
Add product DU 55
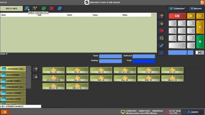(101, 70)
